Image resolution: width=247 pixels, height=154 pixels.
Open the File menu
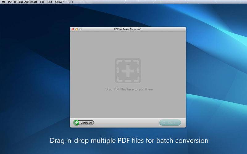42,2
